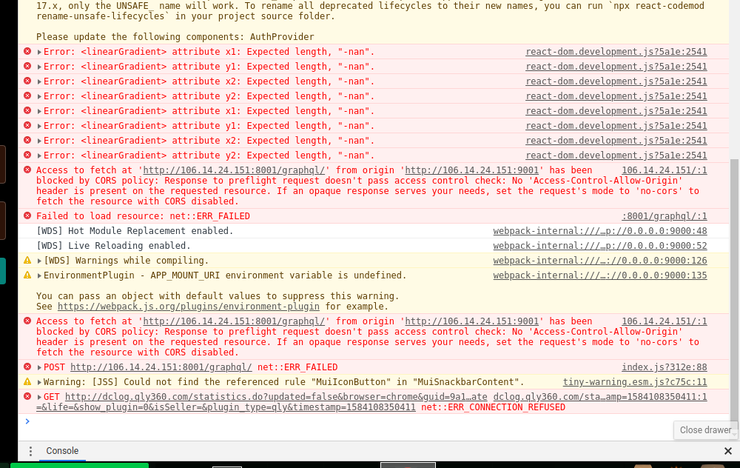Select text "[WDS] Live Reloading enabled."

coord(113,246)
